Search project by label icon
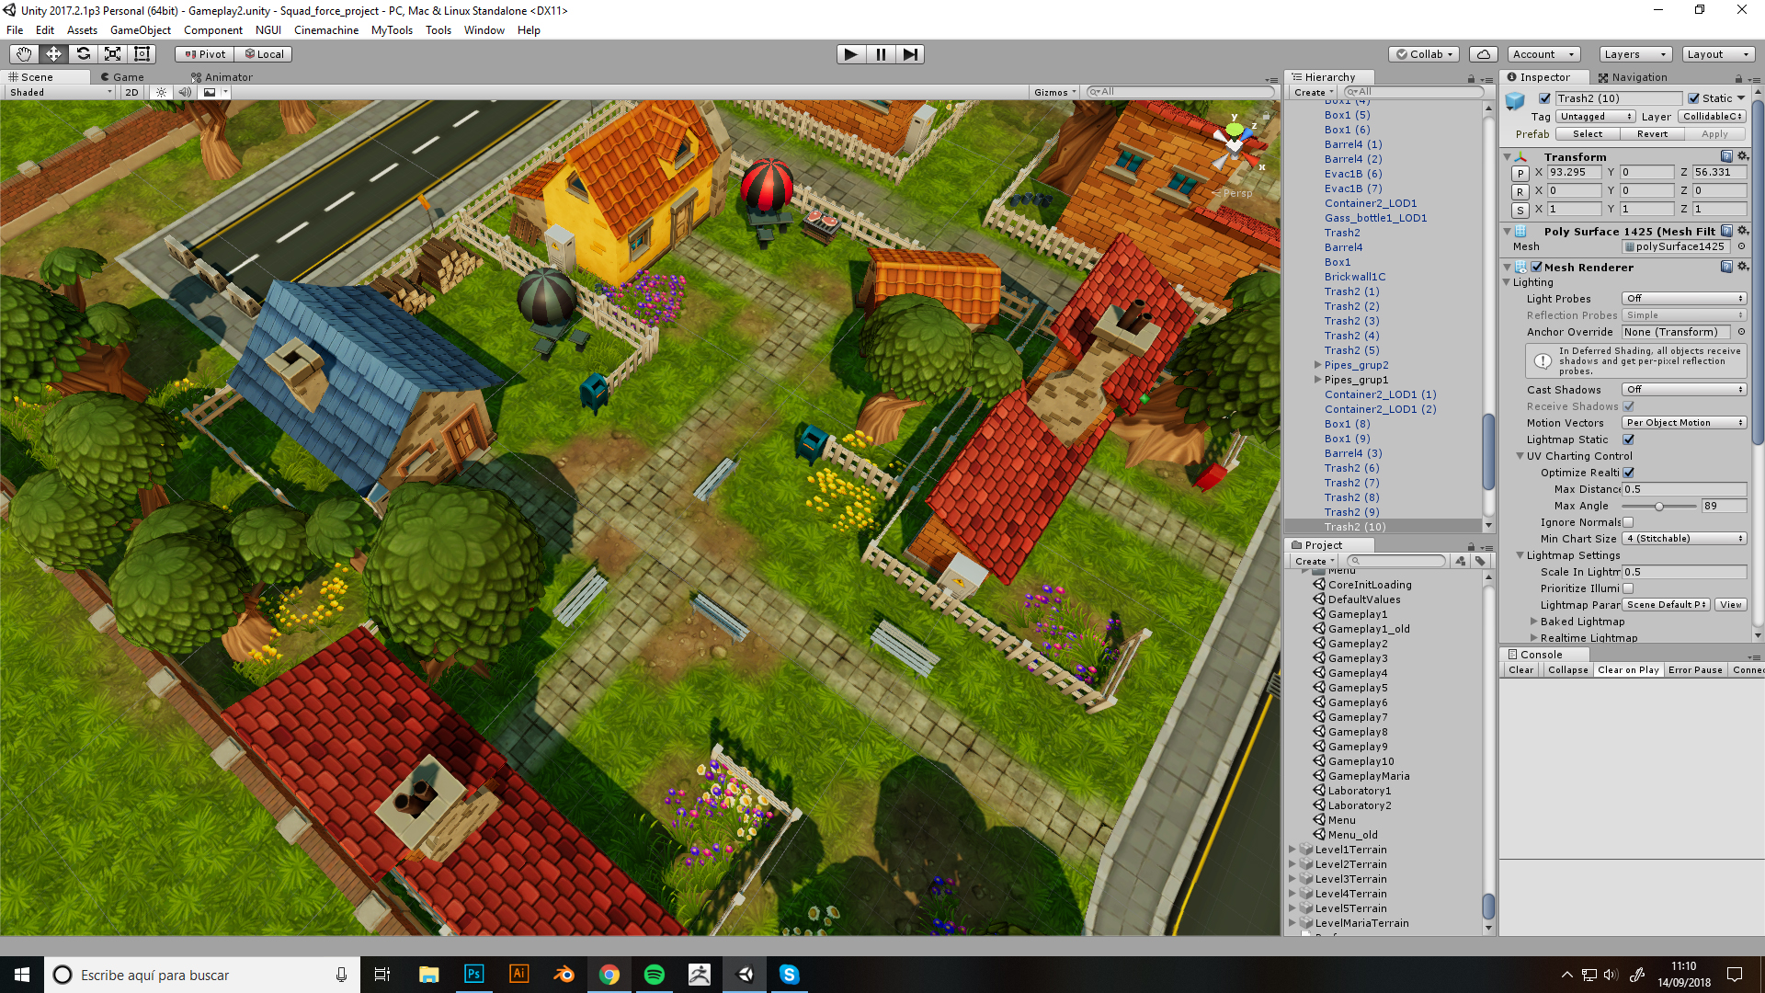This screenshot has width=1765, height=993. point(1480,561)
